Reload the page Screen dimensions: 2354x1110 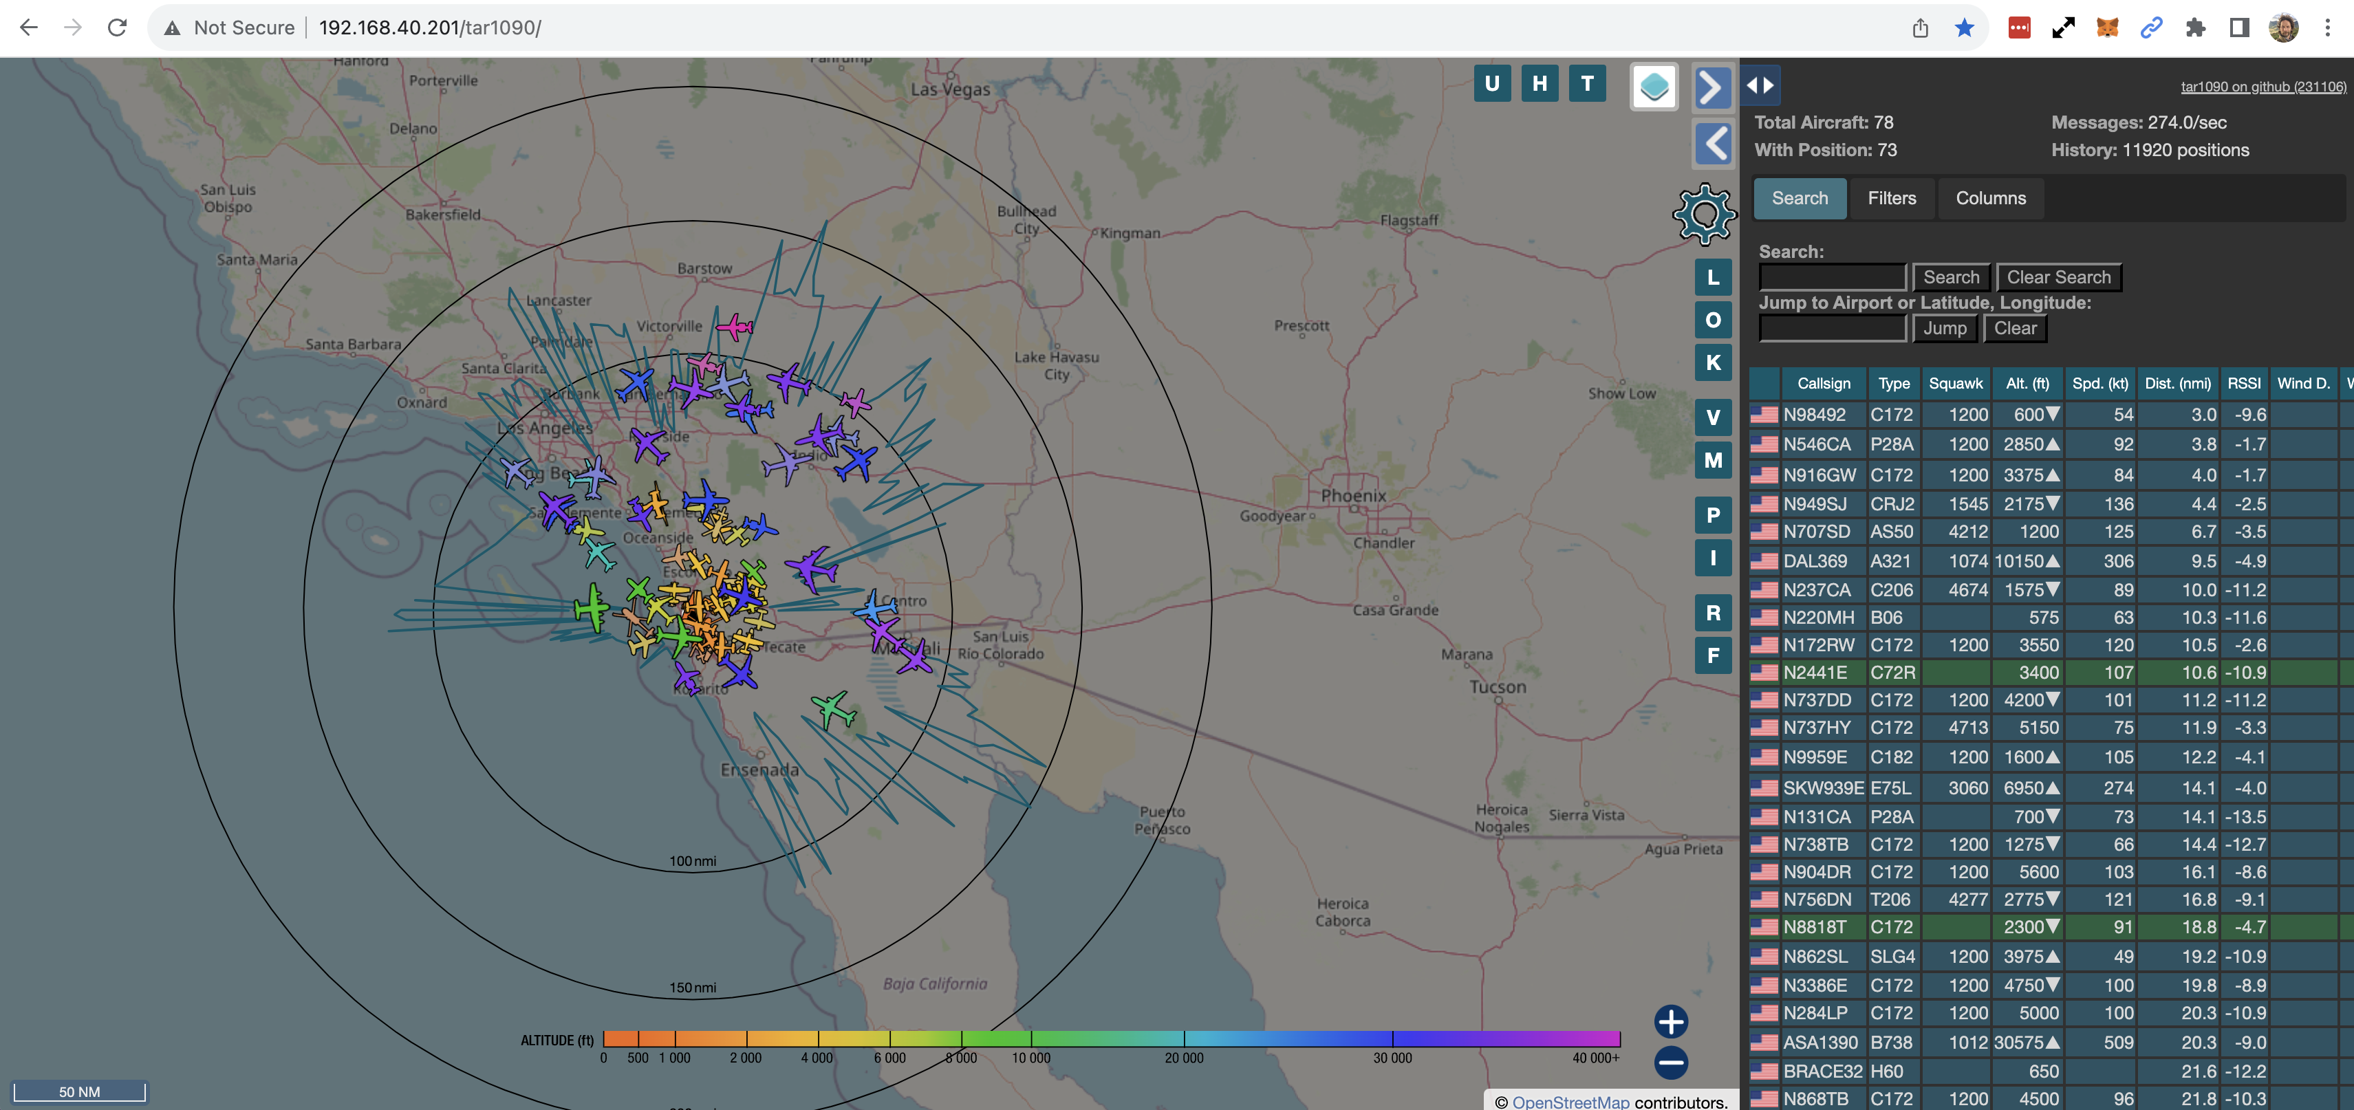pos(117,28)
